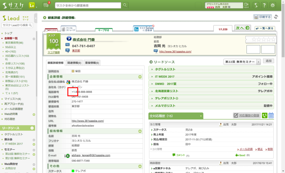Screen dimensions: 285x173
Task: Click the plus icon beside IT WEEK 2017
Action: [x=34, y=144]
